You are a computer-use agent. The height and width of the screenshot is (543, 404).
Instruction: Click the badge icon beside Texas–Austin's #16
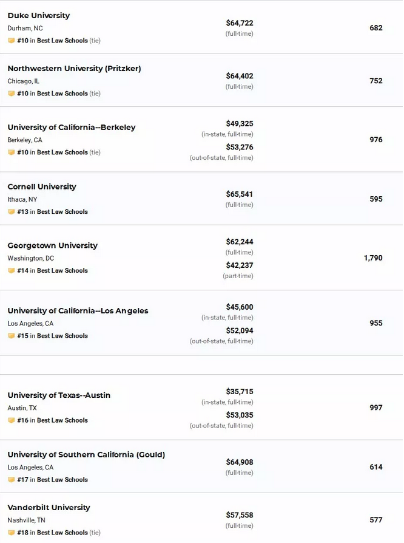click(x=11, y=420)
